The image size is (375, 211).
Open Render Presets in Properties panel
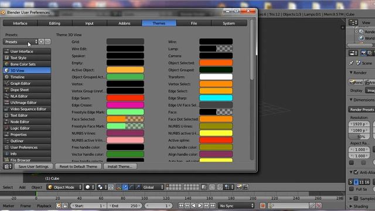point(362,110)
